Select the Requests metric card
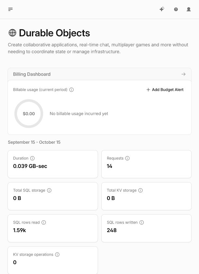Viewport: 199px width, 274px height. coord(146,164)
